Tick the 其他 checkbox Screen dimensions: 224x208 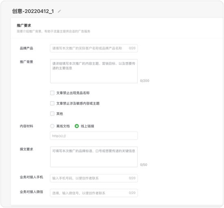[52, 113]
